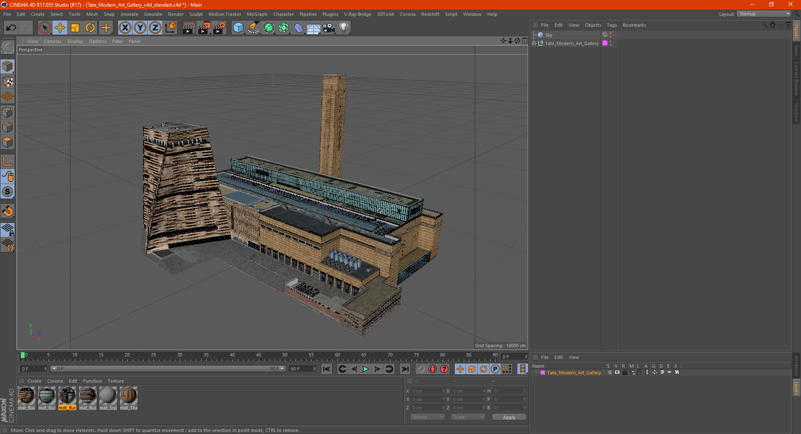Click Object Manager search icon

click(x=764, y=25)
